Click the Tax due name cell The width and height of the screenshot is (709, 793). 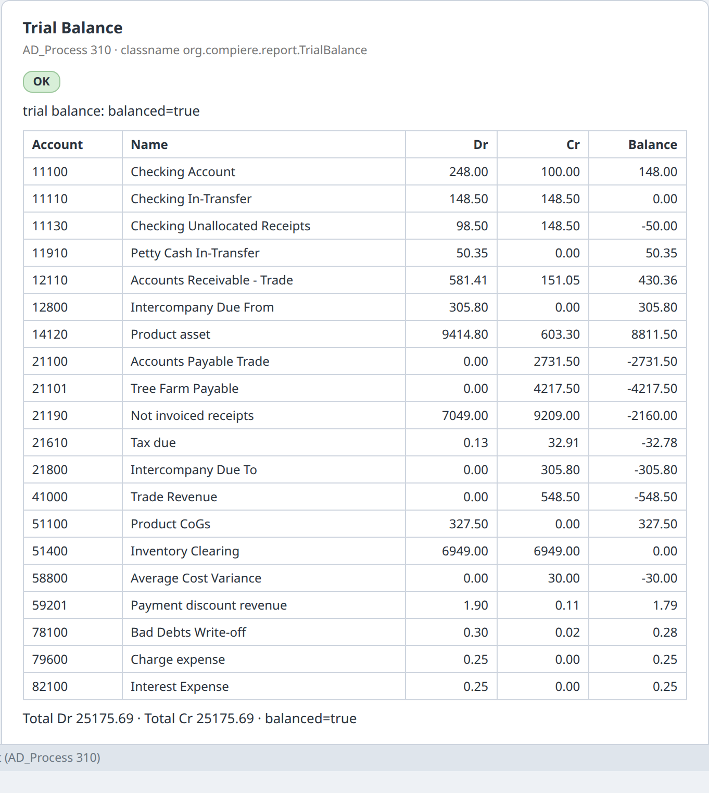click(264, 443)
